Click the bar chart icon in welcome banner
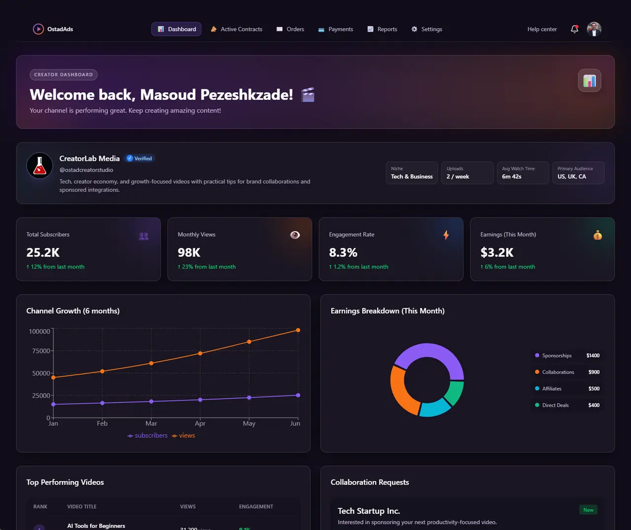The width and height of the screenshot is (631, 530). point(590,80)
